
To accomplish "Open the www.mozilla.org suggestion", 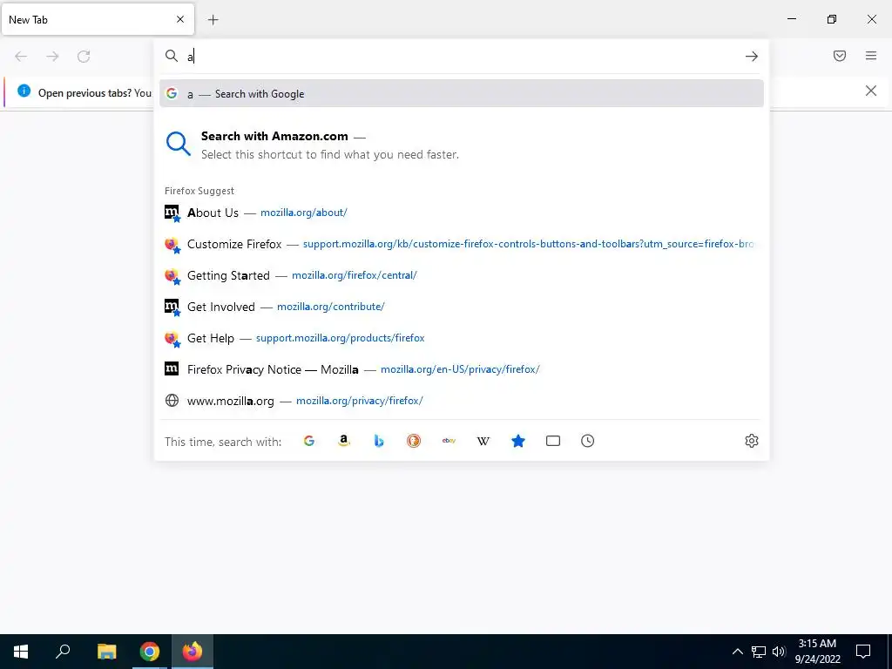I will pos(462,401).
